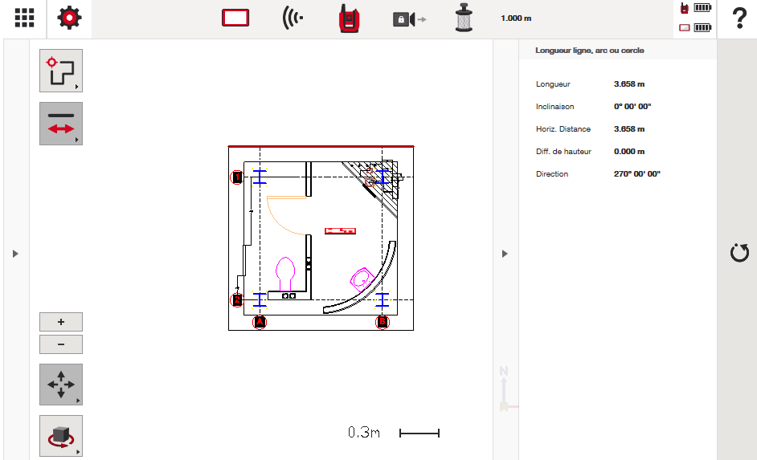Open the settings gear

[x=70, y=18]
